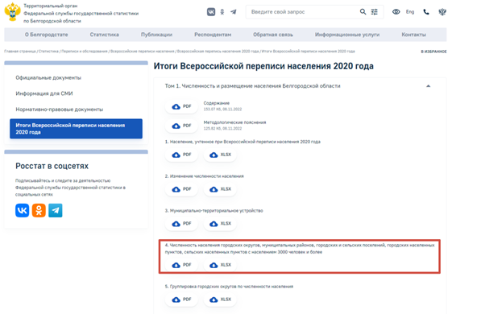
Task: Open the orange Odnoklassniki icon under 'Росстат в соцсетях'
Action: (x=39, y=210)
